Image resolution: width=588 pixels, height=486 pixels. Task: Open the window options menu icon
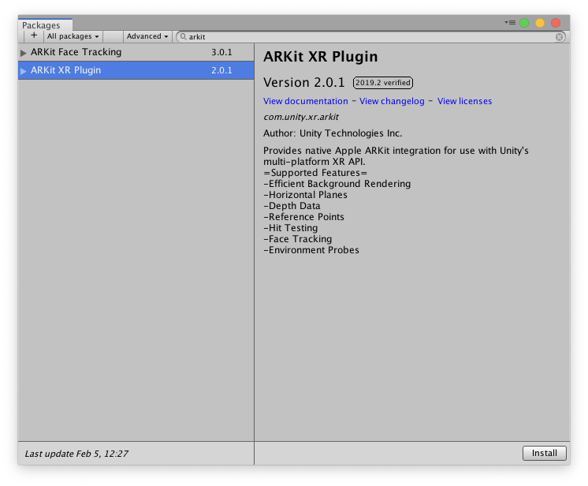(x=510, y=23)
